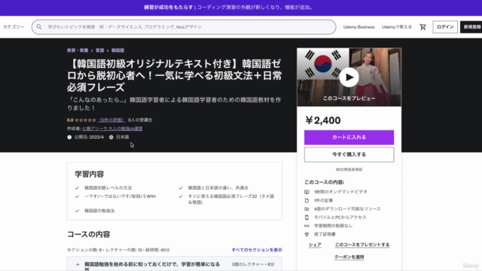Click the ¥2,400 price text
This screenshot has width=482, height=271.
[323, 120]
